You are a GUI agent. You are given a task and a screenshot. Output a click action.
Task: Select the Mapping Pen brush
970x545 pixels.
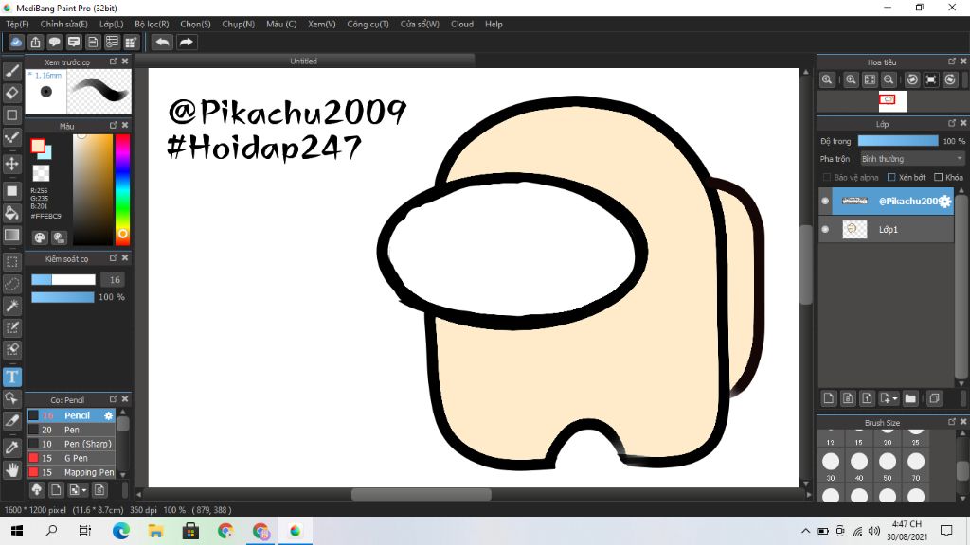click(70, 473)
